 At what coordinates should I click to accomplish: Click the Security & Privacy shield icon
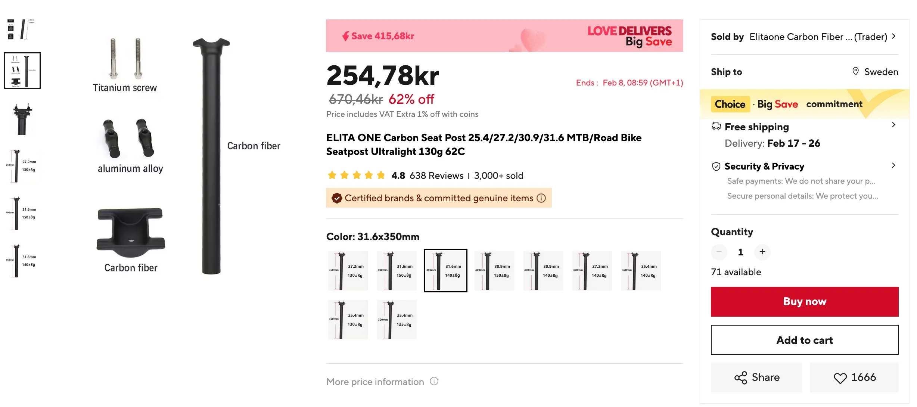pos(716,167)
